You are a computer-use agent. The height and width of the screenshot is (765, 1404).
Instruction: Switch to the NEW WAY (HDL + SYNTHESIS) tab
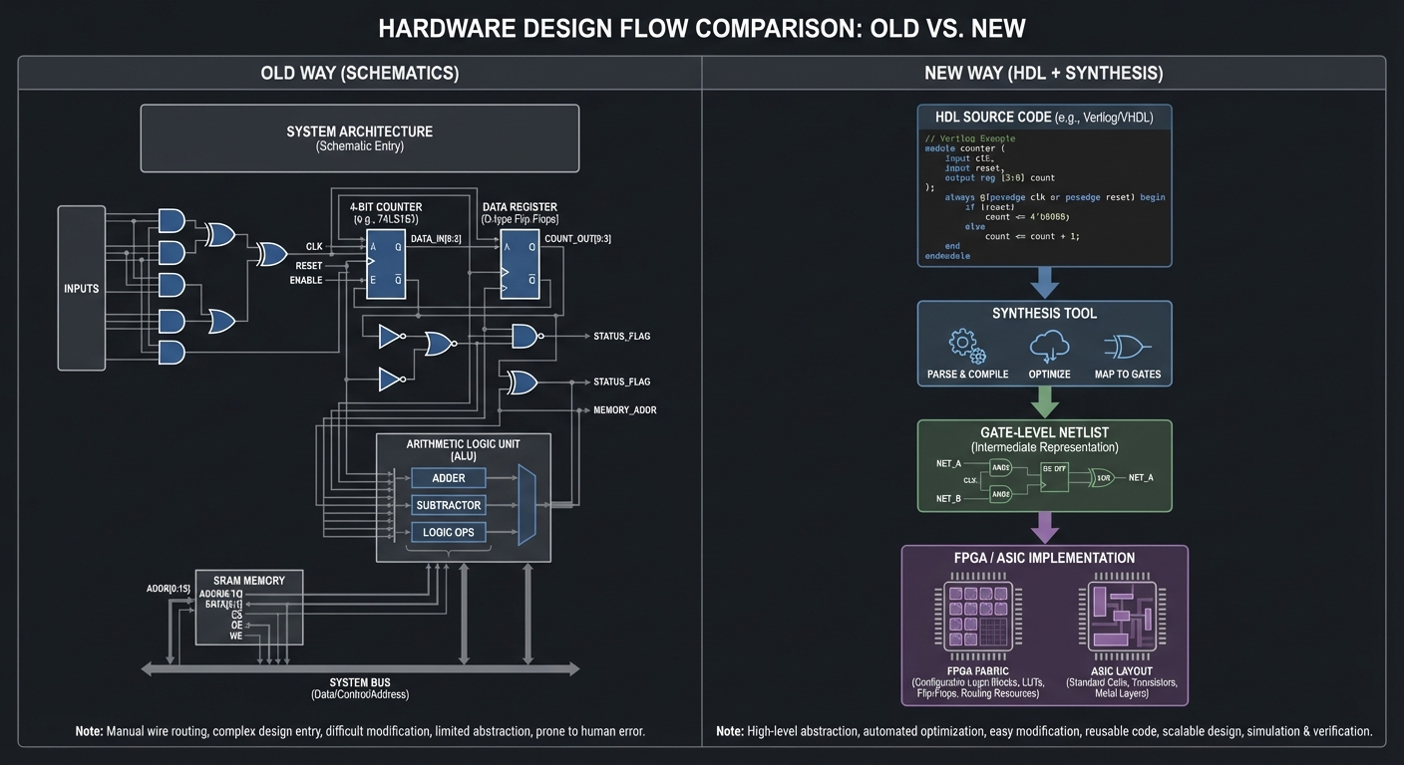click(1043, 72)
